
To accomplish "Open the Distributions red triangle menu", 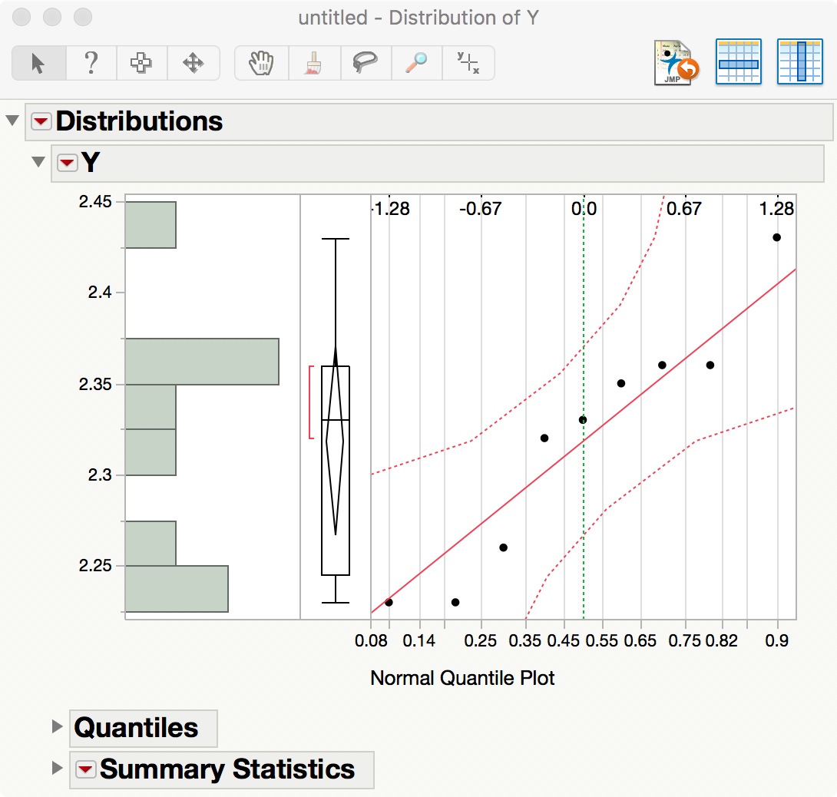I will [x=41, y=121].
